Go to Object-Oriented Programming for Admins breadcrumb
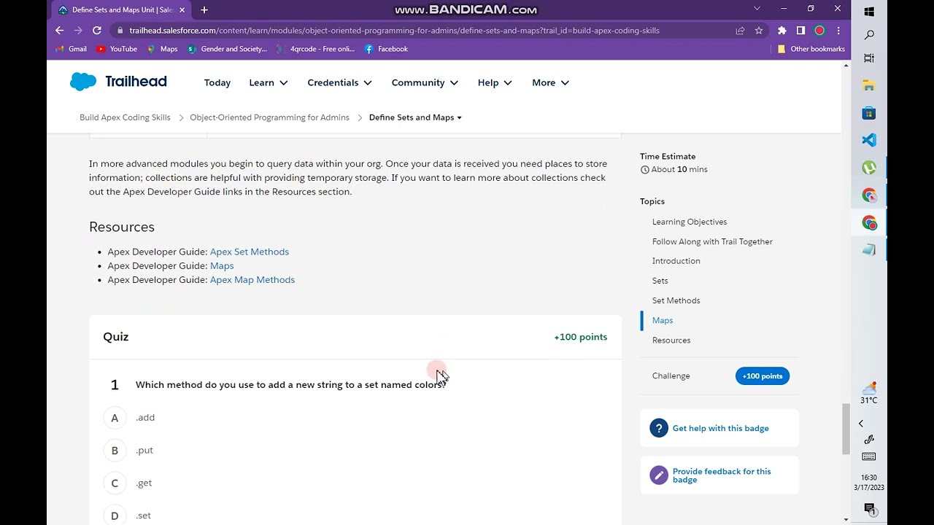Image resolution: width=934 pixels, height=525 pixels. tap(269, 117)
